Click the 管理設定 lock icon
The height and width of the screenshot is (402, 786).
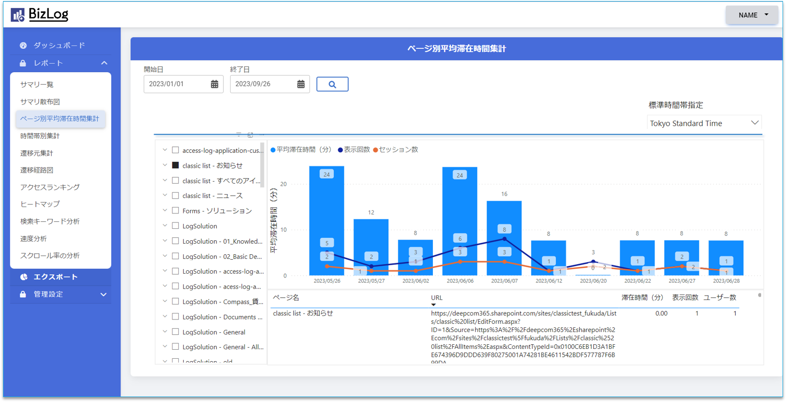[x=23, y=295]
